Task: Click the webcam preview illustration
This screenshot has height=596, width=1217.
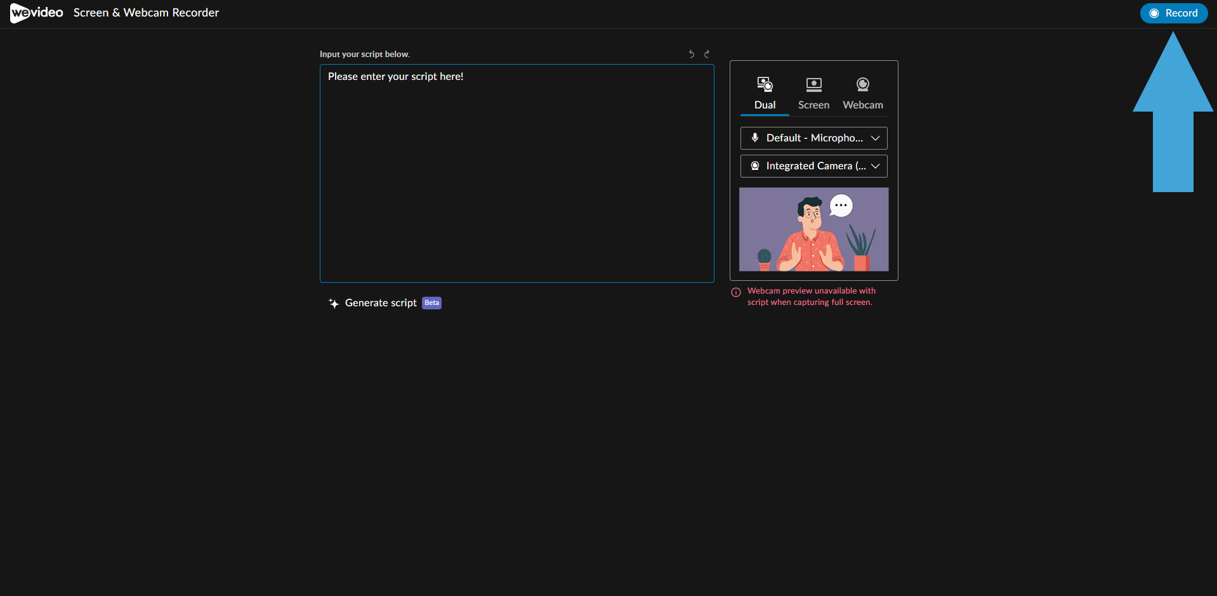Action: click(x=813, y=230)
